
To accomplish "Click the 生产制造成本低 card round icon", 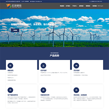I will 10,90.
